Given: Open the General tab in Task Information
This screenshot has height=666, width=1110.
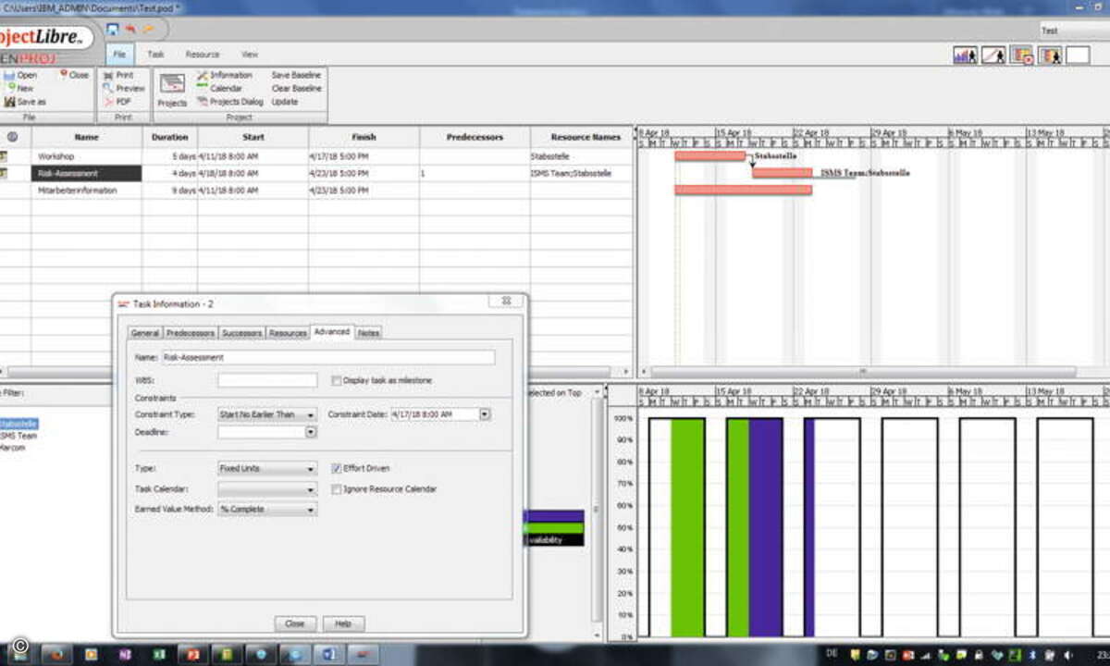Looking at the screenshot, I should (145, 333).
